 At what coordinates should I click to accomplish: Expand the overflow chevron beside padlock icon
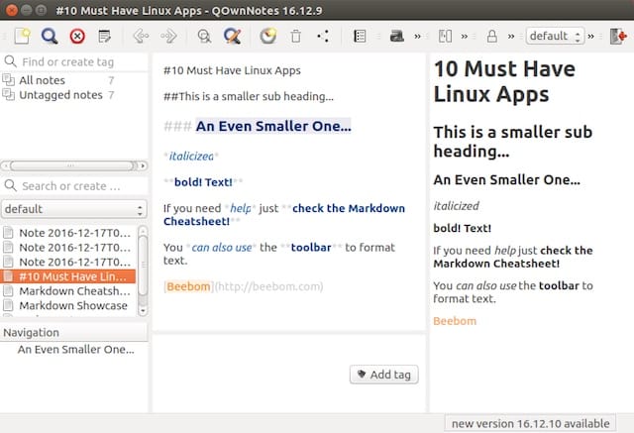[511, 37]
